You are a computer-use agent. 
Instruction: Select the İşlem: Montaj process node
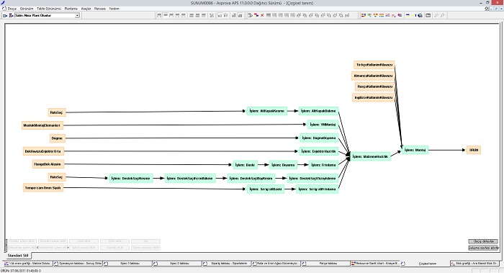415,150
